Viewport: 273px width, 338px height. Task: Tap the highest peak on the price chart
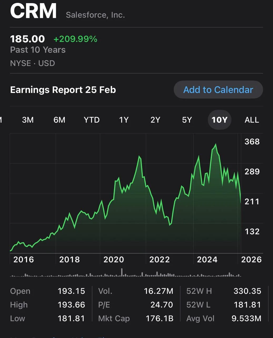[216, 144]
